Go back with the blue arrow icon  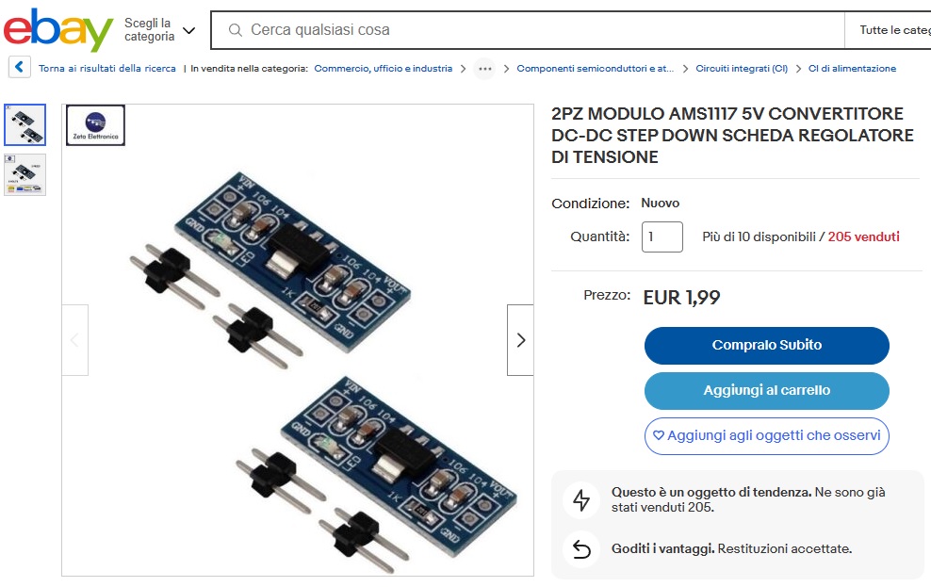(x=19, y=67)
